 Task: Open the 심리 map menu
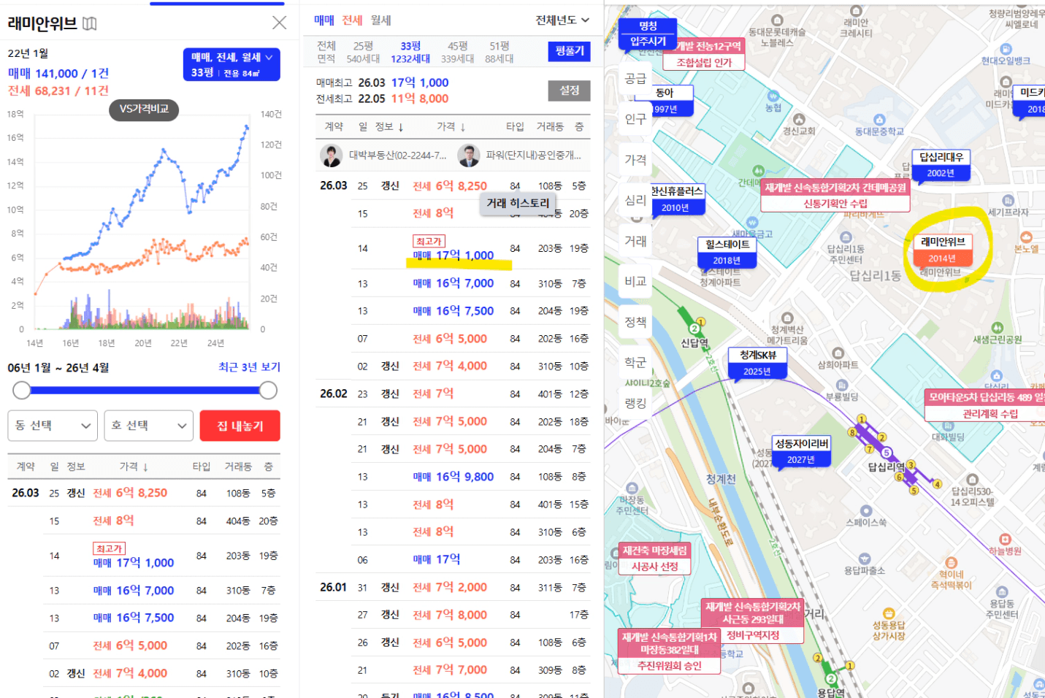point(635,200)
